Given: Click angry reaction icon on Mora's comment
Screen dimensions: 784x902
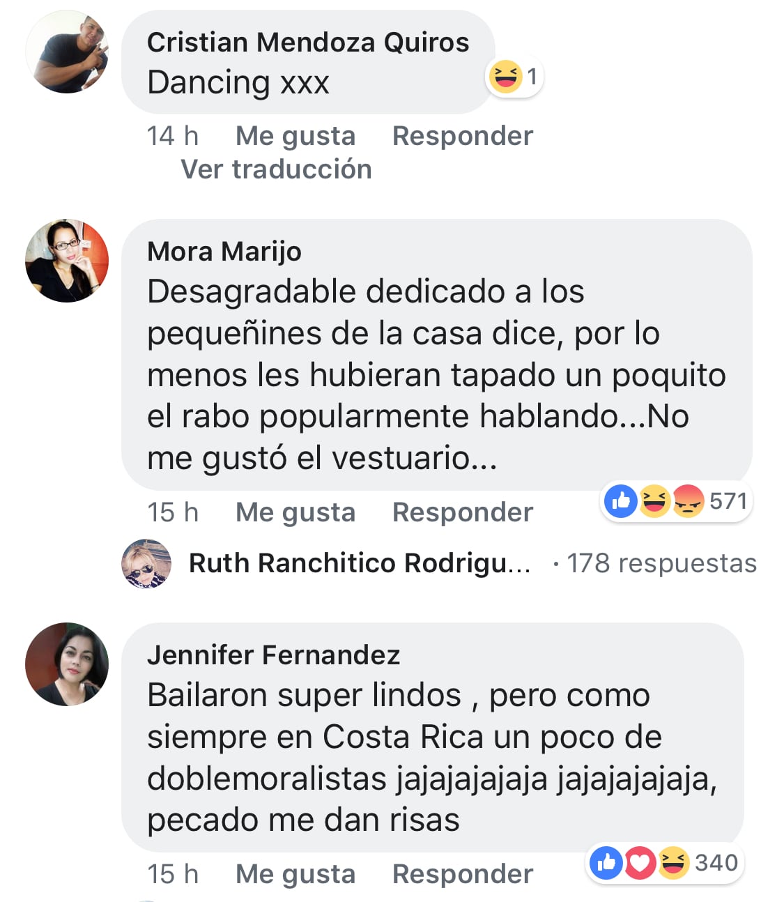Looking at the screenshot, I should pos(688,500).
